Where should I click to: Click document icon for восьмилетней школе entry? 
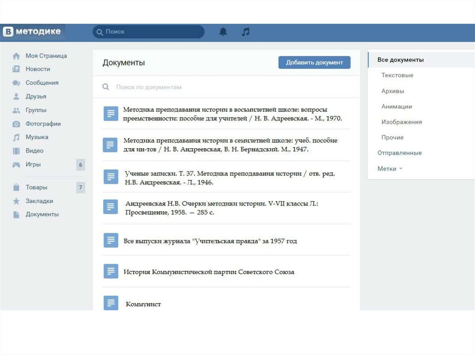click(111, 114)
